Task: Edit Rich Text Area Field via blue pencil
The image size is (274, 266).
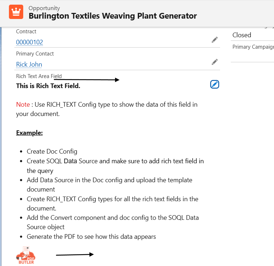Action: point(214,84)
